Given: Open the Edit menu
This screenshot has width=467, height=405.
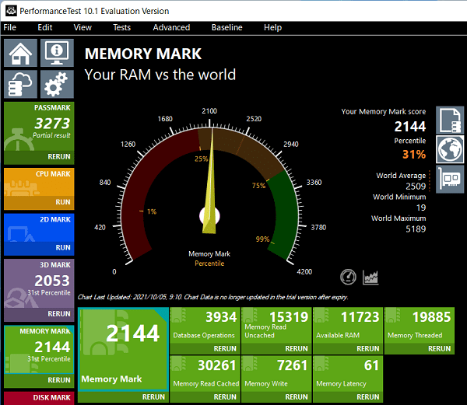Looking at the screenshot, I should point(45,28).
